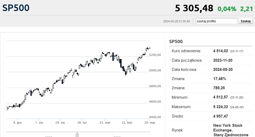This screenshot has width=255, height=137.
Task: Click the Średni value 4 957,47
Action: [221, 116]
